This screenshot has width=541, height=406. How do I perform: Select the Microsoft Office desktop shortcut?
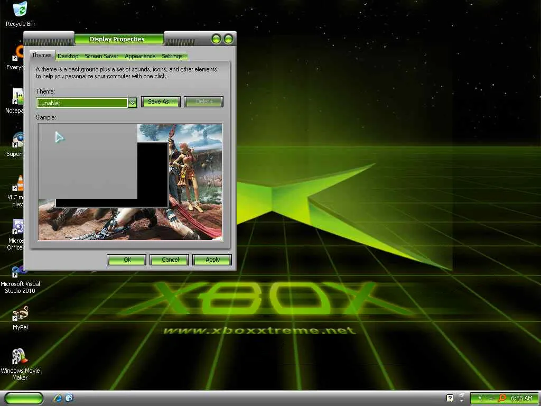click(x=15, y=234)
